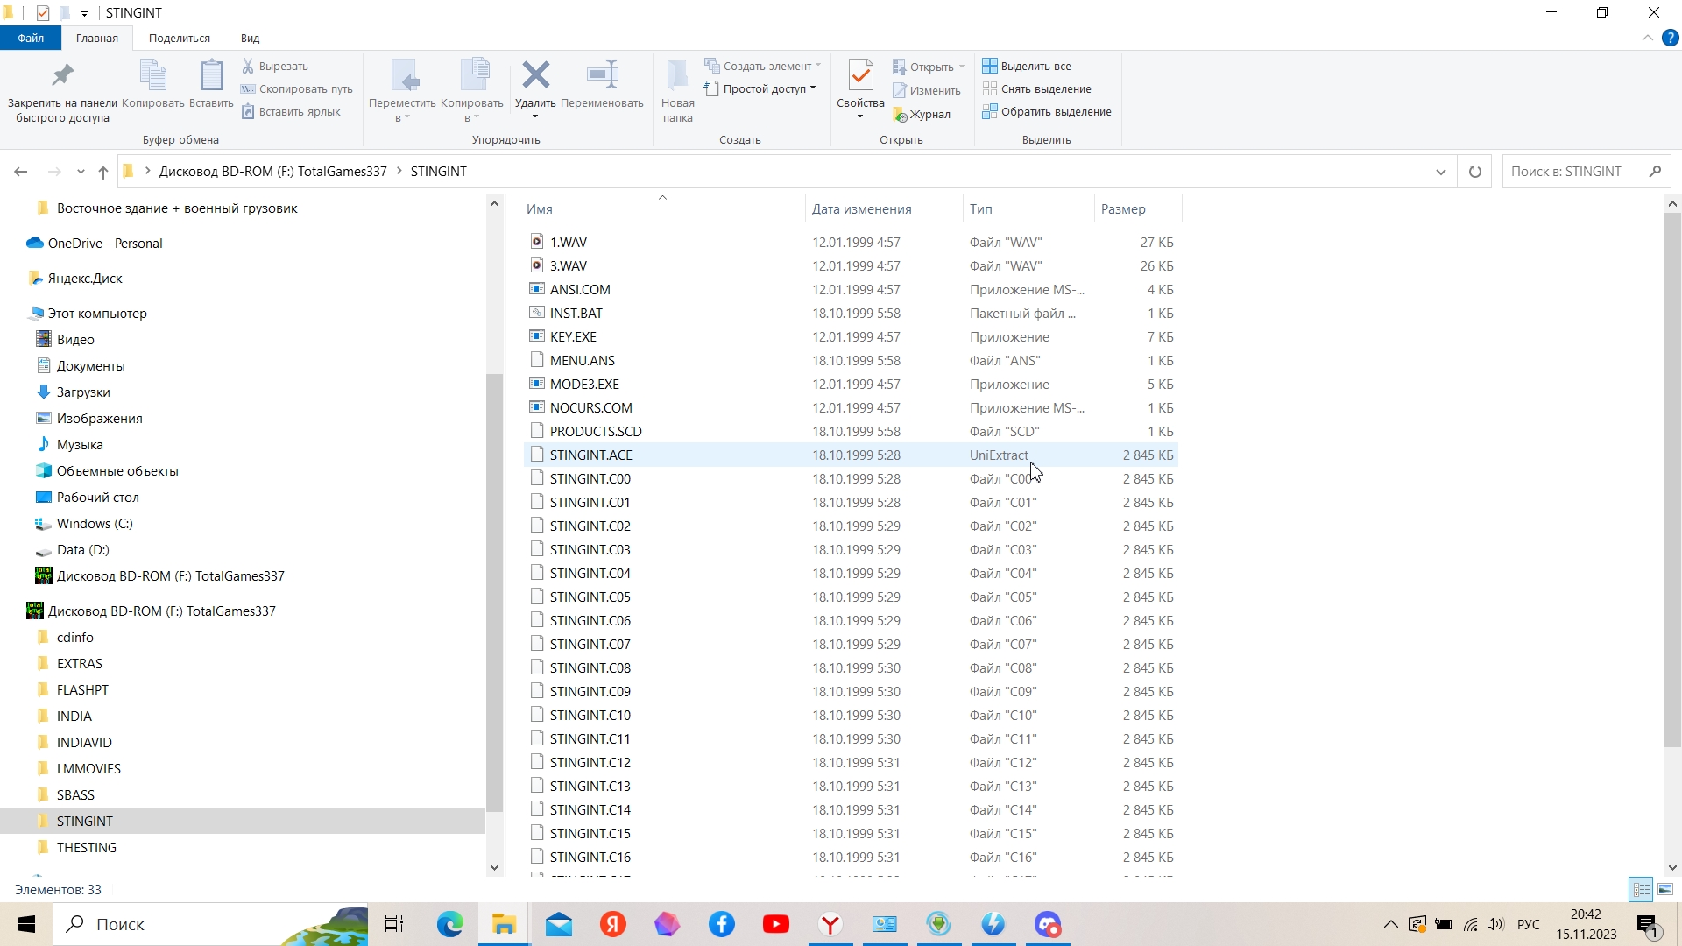Switch to details list view toggle

[x=1641, y=889]
